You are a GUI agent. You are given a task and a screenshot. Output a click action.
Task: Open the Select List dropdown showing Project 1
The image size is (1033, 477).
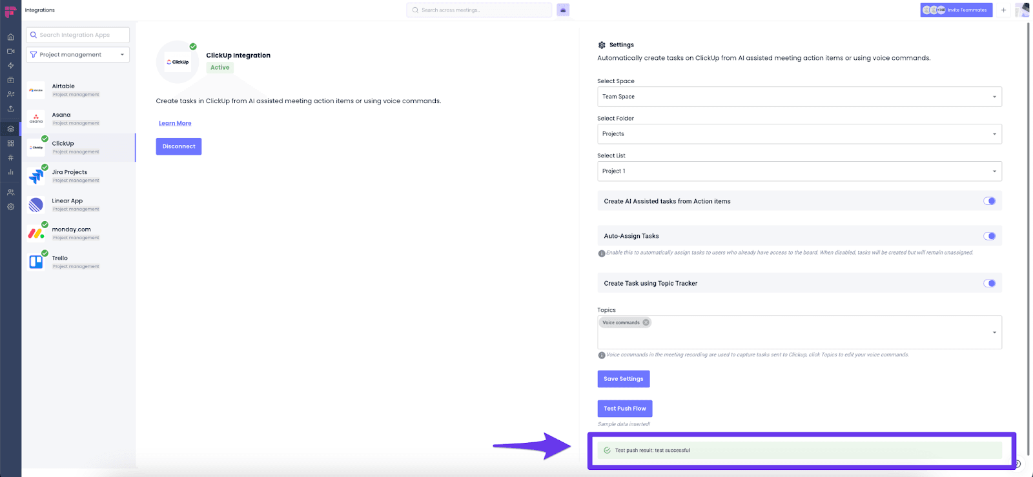pos(799,171)
